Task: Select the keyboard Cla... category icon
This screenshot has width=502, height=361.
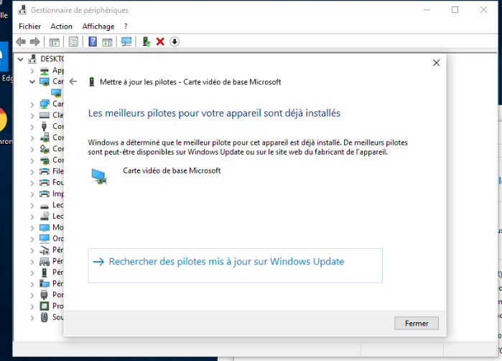Action: click(45, 115)
